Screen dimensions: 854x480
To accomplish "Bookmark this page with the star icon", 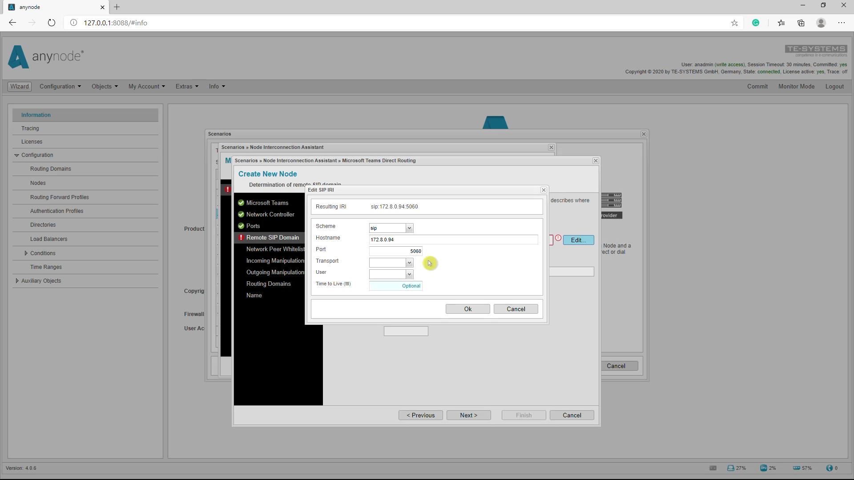I will 734,23.
